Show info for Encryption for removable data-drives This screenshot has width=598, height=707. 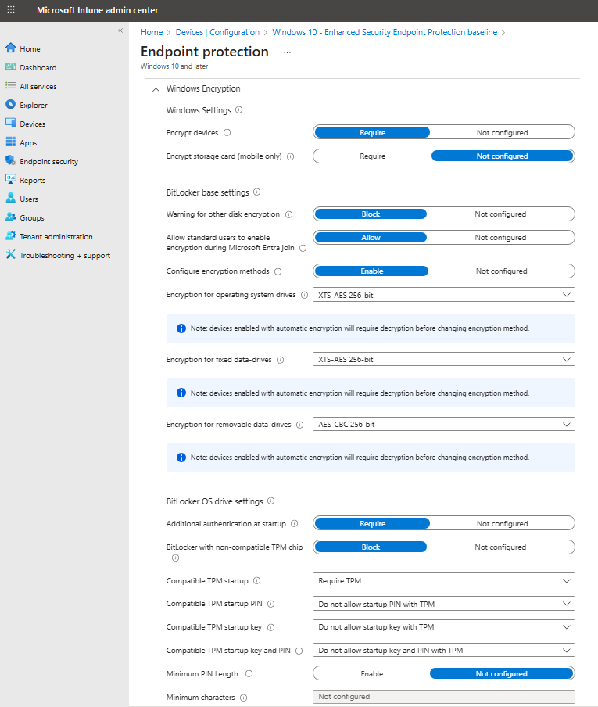pyautogui.click(x=299, y=425)
